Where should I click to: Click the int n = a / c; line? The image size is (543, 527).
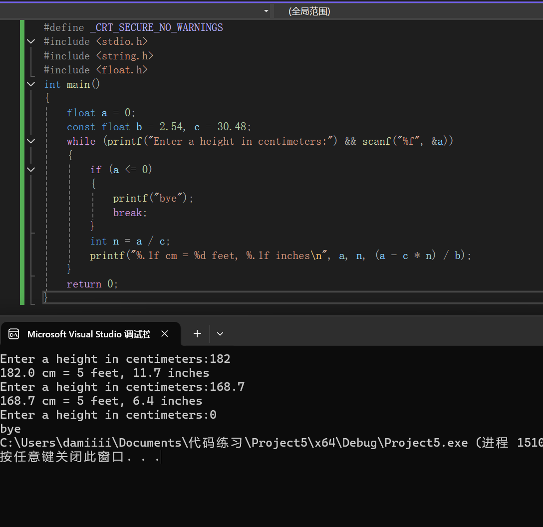coord(130,241)
